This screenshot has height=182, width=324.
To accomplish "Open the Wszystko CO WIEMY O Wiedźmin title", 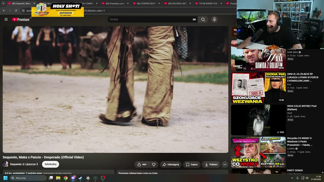I will point(300,142).
